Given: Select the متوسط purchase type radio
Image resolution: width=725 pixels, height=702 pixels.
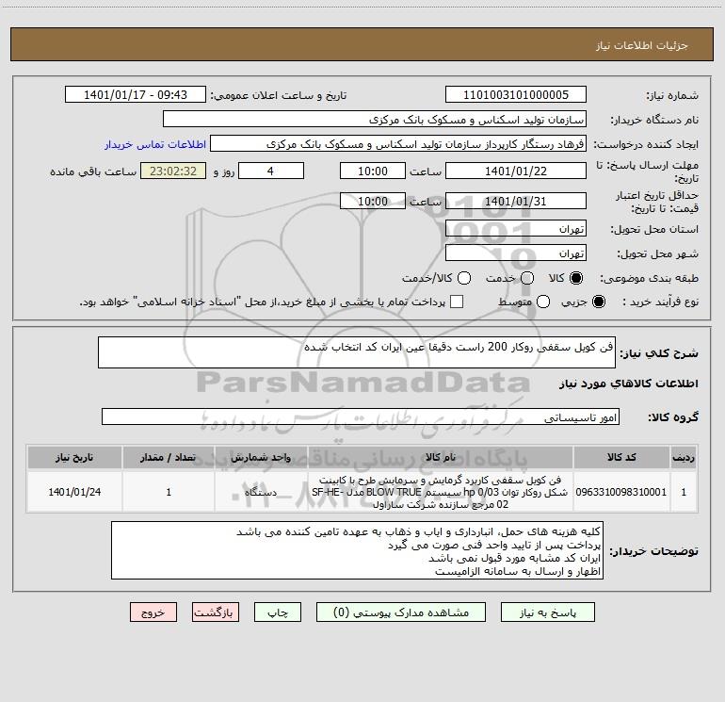Looking at the screenshot, I should coord(543,302).
